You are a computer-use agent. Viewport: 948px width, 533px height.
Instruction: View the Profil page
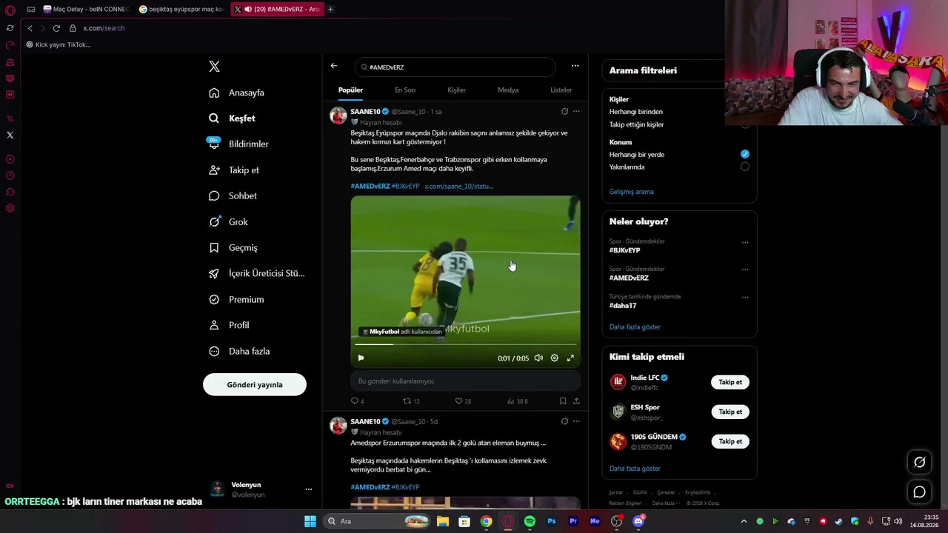[229, 325]
